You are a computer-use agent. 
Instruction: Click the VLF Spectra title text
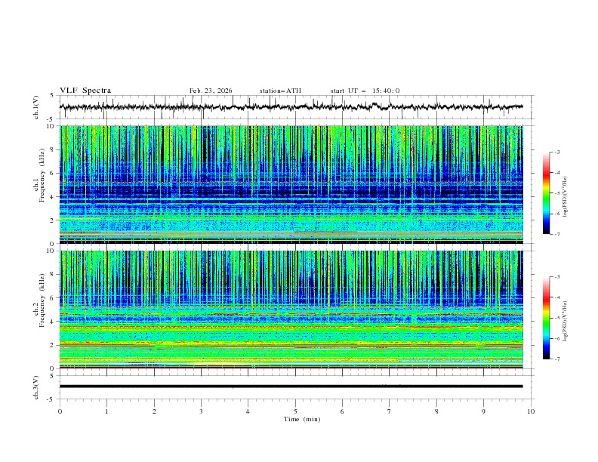coord(85,91)
